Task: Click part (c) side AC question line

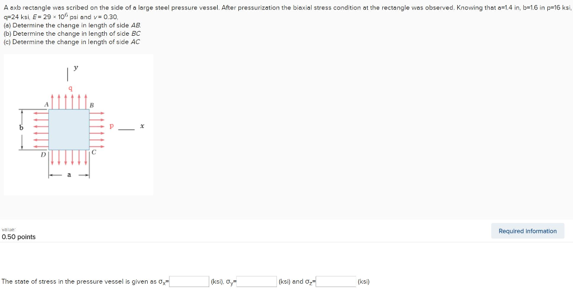Action: coord(72,42)
